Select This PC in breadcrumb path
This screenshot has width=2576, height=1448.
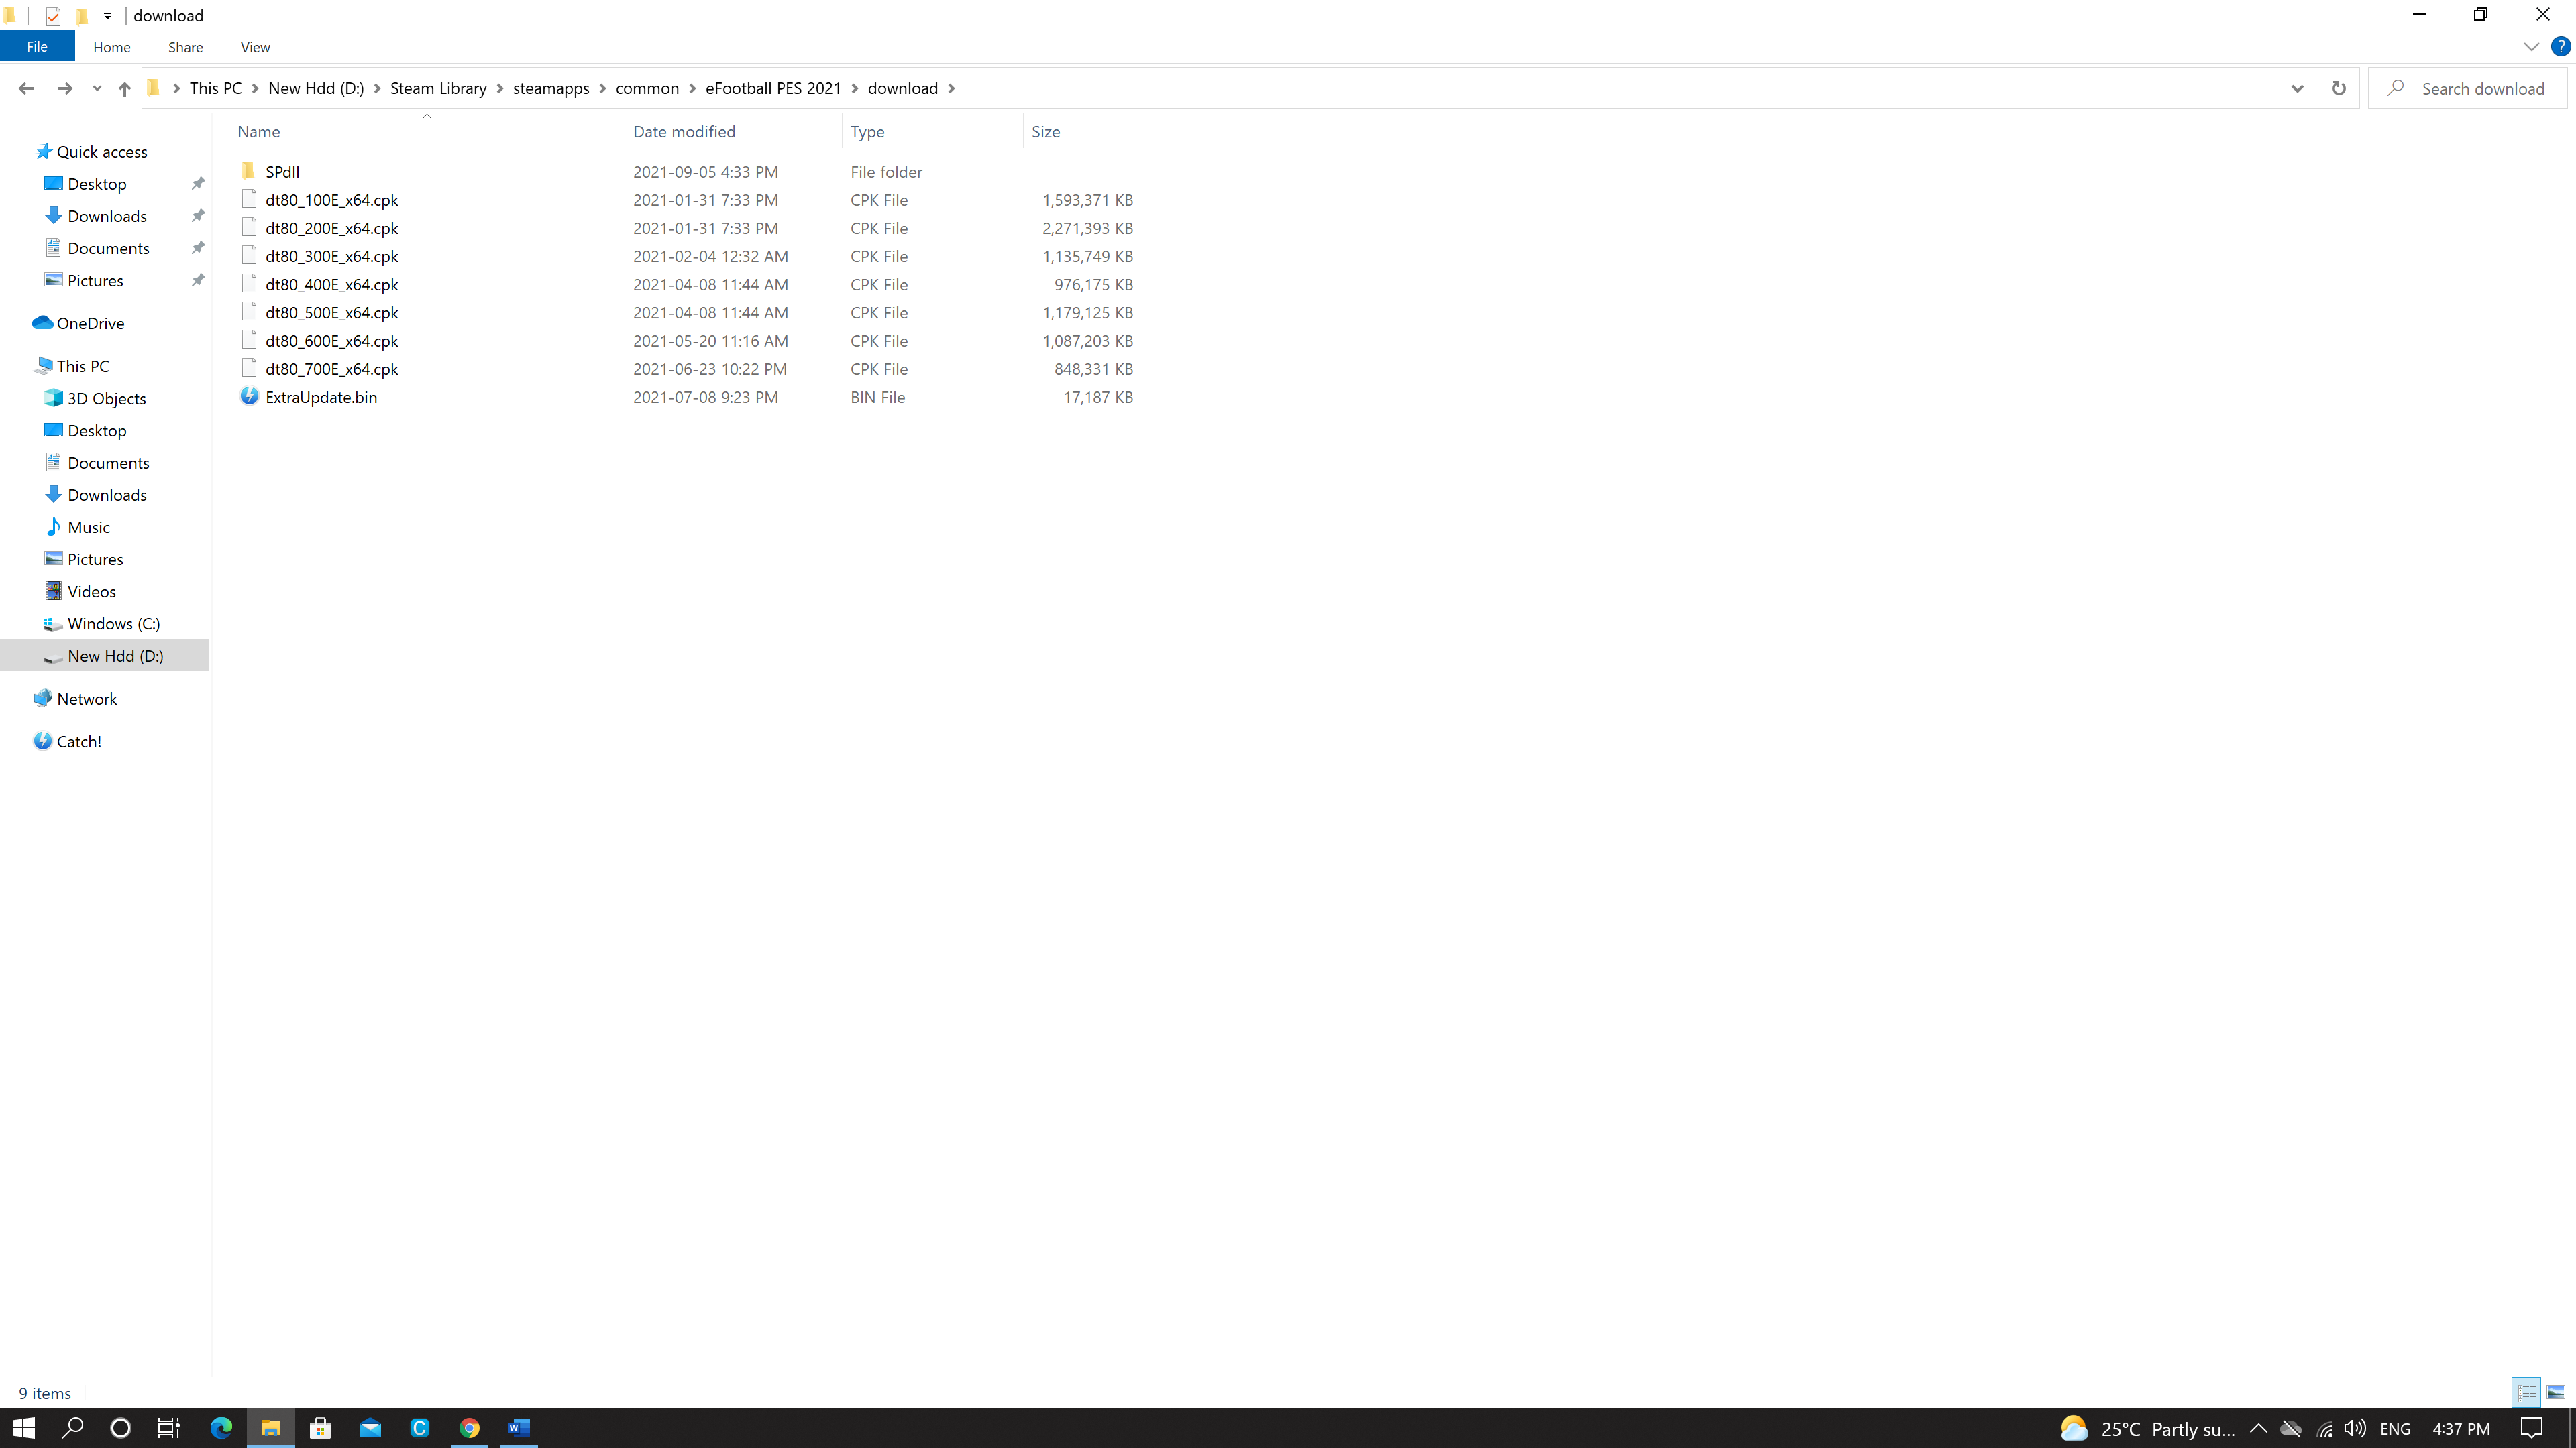tap(216, 88)
